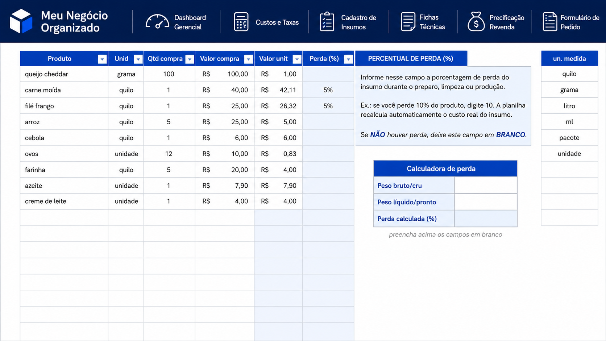Select "pacote" in the un. medida list

click(569, 138)
